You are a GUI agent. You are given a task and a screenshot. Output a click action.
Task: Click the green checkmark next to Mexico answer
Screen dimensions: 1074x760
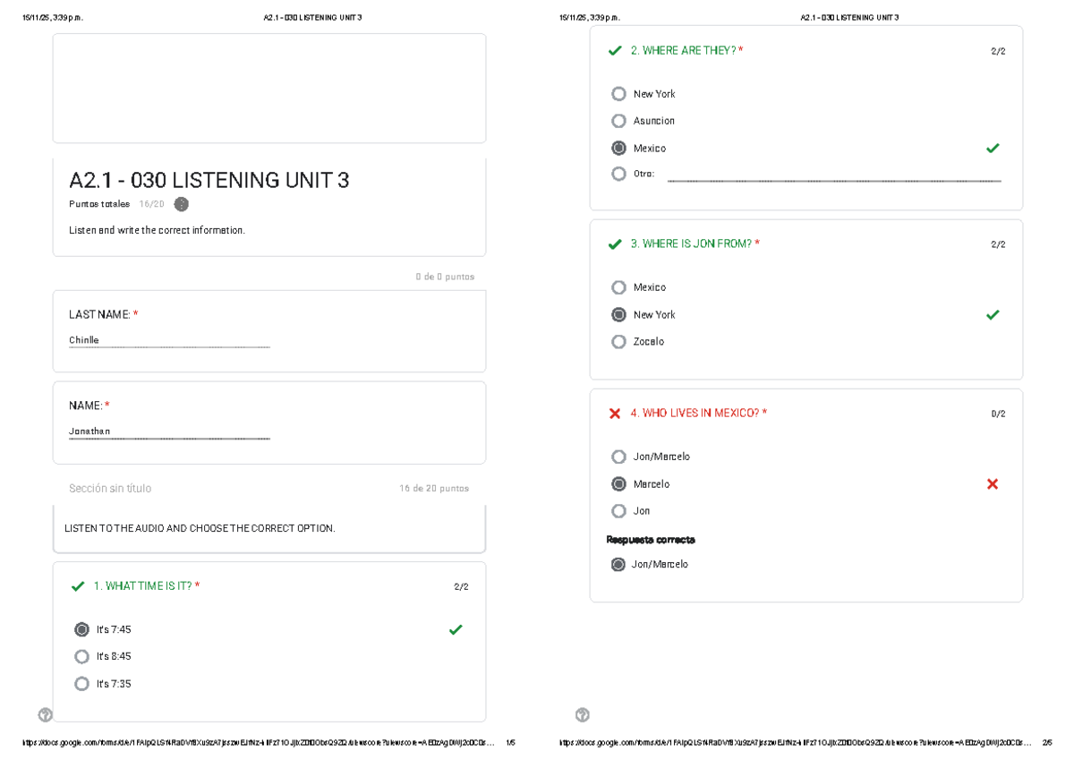click(x=992, y=148)
